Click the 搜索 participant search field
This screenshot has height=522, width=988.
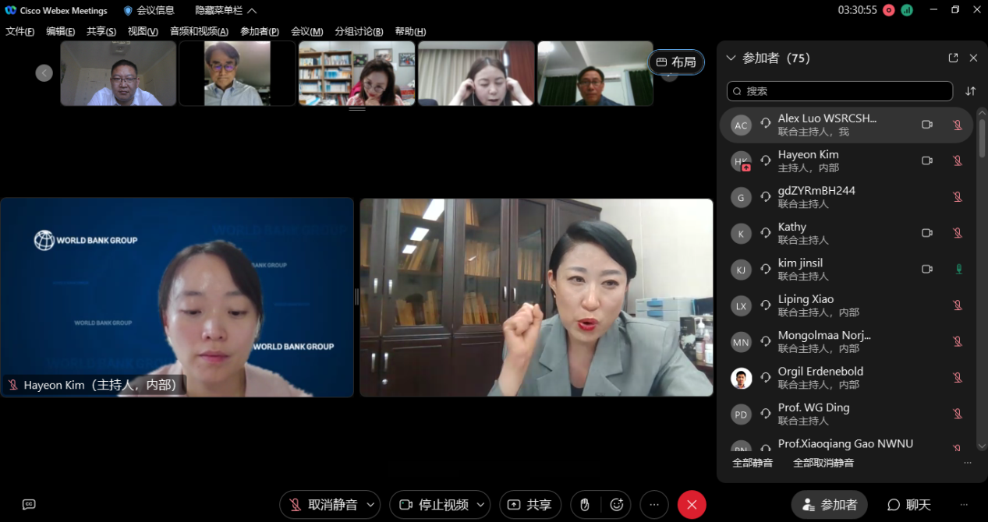pyautogui.click(x=839, y=91)
